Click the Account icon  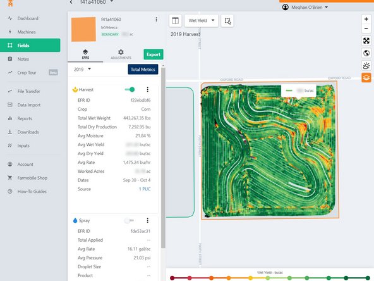[x=10, y=164]
